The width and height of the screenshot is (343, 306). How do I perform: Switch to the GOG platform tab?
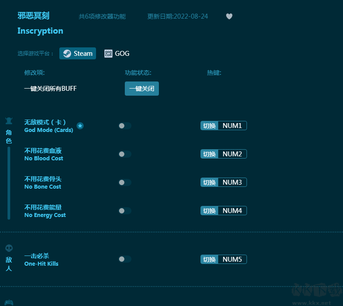click(117, 54)
